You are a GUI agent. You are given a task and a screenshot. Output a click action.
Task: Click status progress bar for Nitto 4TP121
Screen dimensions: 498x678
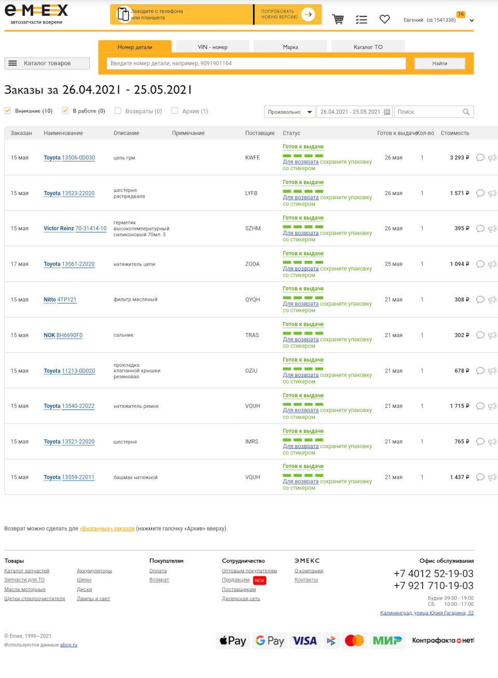[x=303, y=298]
